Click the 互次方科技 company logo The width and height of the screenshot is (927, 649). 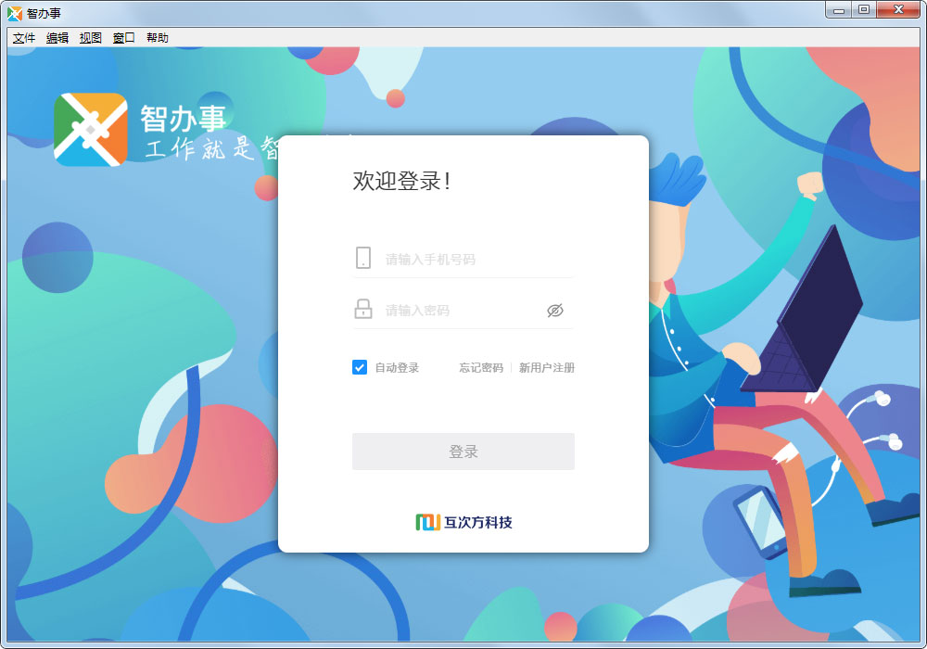tap(463, 522)
